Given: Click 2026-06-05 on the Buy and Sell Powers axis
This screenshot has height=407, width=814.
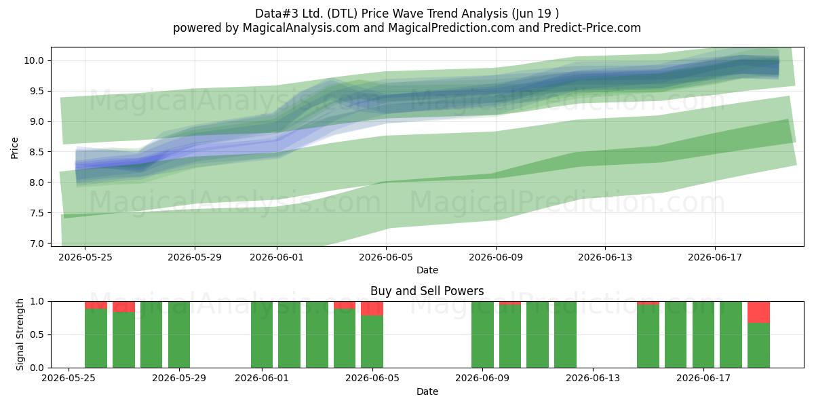Looking at the screenshot, I should pyautogui.click(x=372, y=379).
